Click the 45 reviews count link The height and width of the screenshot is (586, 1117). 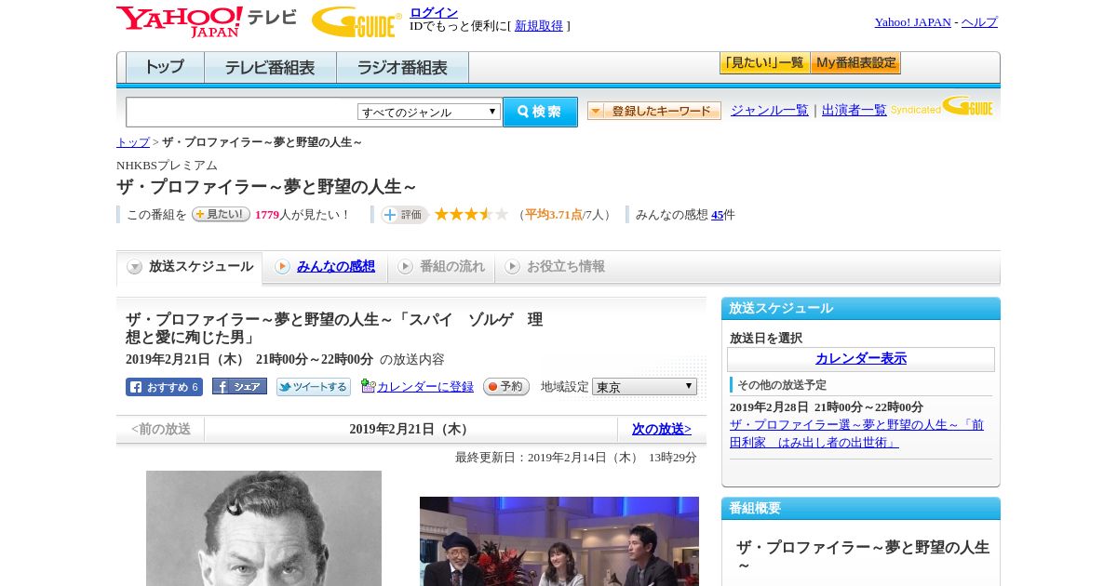click(x=717, y=215)
